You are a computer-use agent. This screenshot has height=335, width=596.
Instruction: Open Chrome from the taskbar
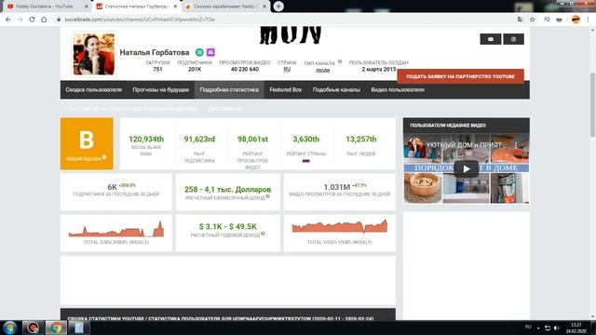(x=56, y=328)
